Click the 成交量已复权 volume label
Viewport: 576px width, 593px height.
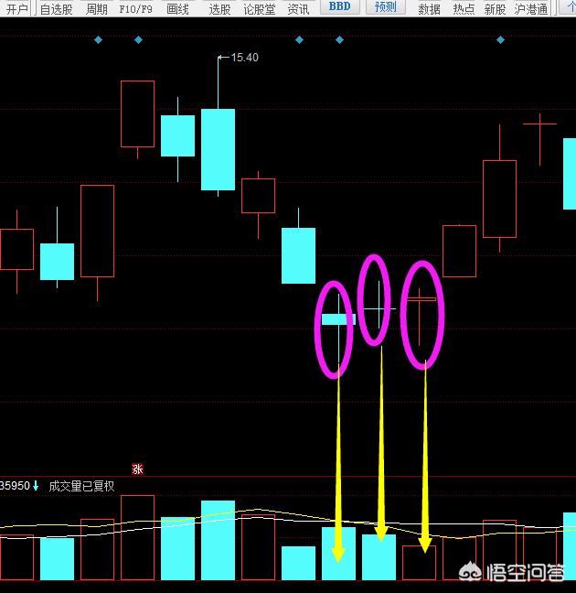81,486
